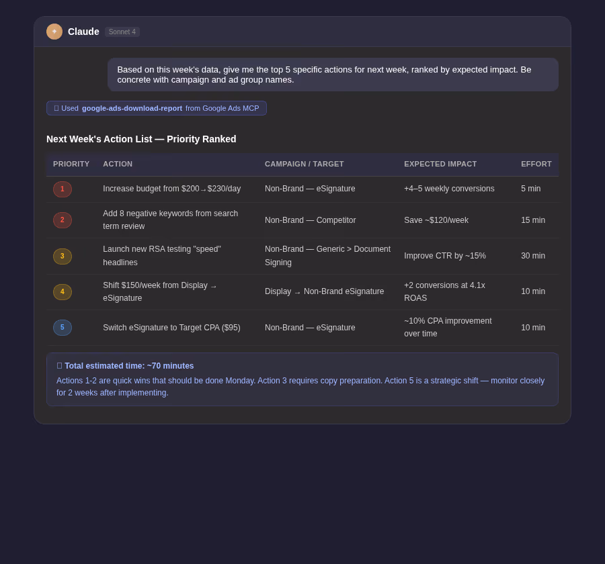Image resolution: width=605 pixels, height=564 pixels.
Task: Click the EFFORT column header
Action: click(x=536, y=164)
